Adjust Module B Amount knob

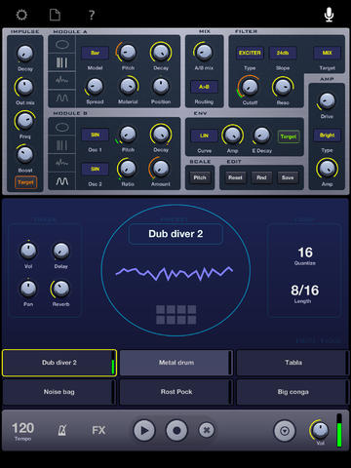click(160, 169)
